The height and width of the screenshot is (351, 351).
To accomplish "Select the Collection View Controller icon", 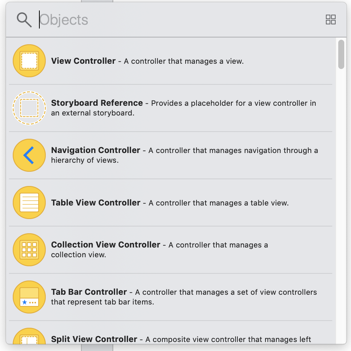I will click(x=29, y=250).
